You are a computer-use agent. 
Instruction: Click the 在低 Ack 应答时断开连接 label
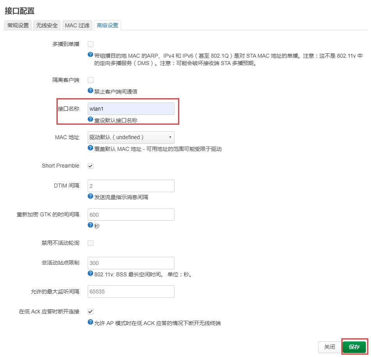[x=49, y=311]
